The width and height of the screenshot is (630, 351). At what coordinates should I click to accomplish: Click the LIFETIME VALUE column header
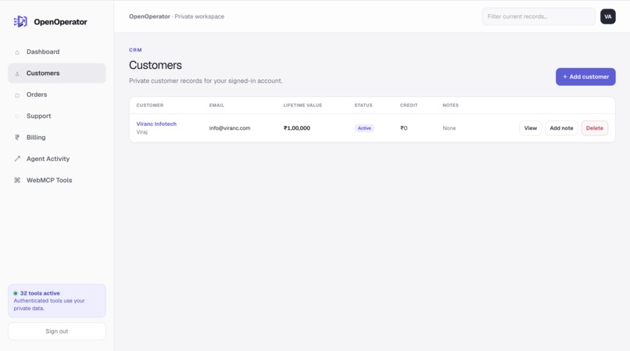(x=302, y=106)
